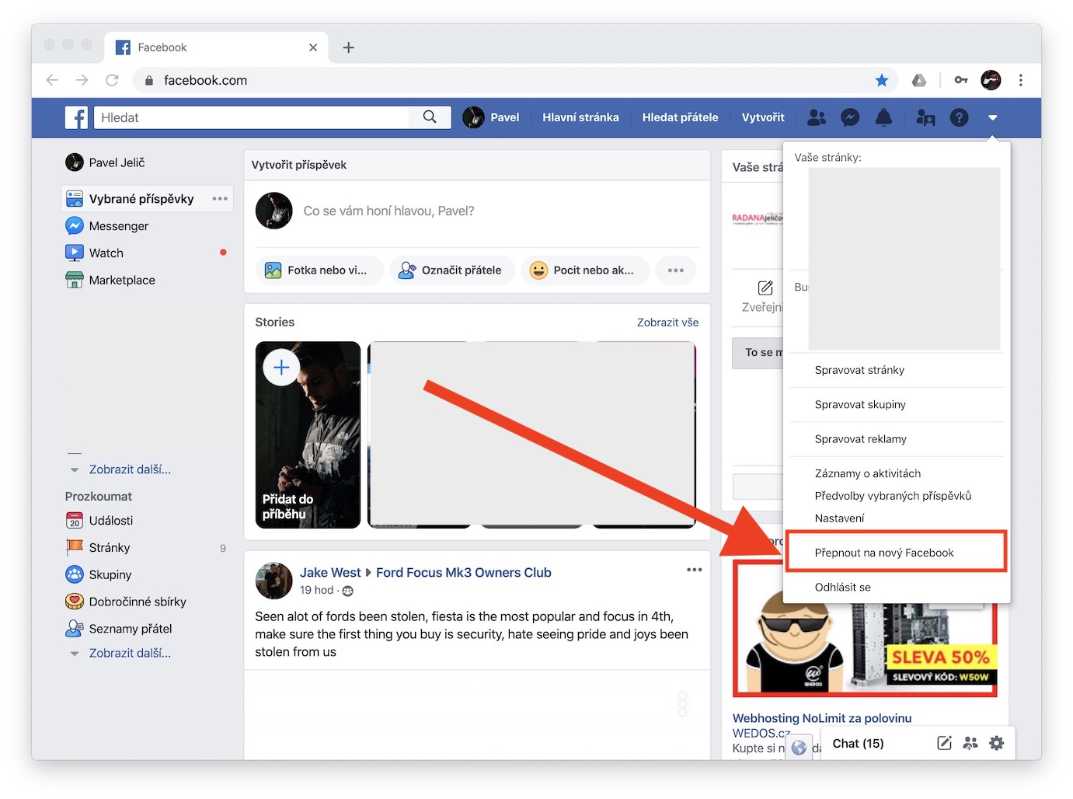The height and width of the screenshot is (799, 1073).
Task: Click new message compose icon in chat bar
Action: pyautogui.click(x=944, y=743)
